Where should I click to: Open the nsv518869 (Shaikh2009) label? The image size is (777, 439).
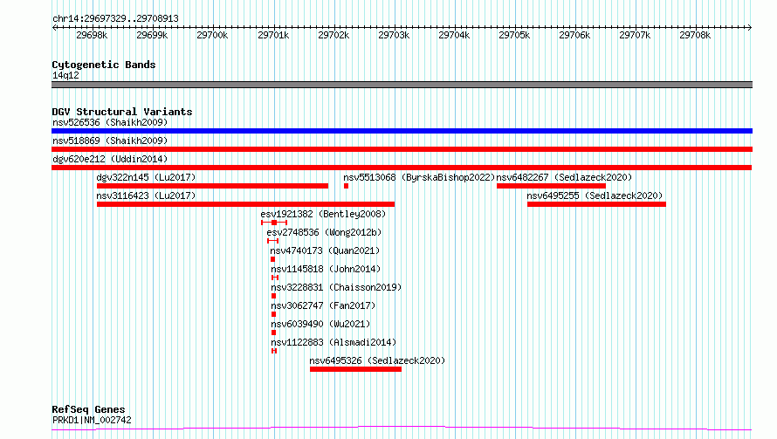(110, 141)
